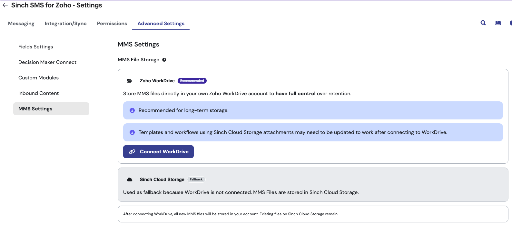The width and height of the screenshot is (512, 235).
Task: Open search via magnifier icon
Action: [483, 23]
